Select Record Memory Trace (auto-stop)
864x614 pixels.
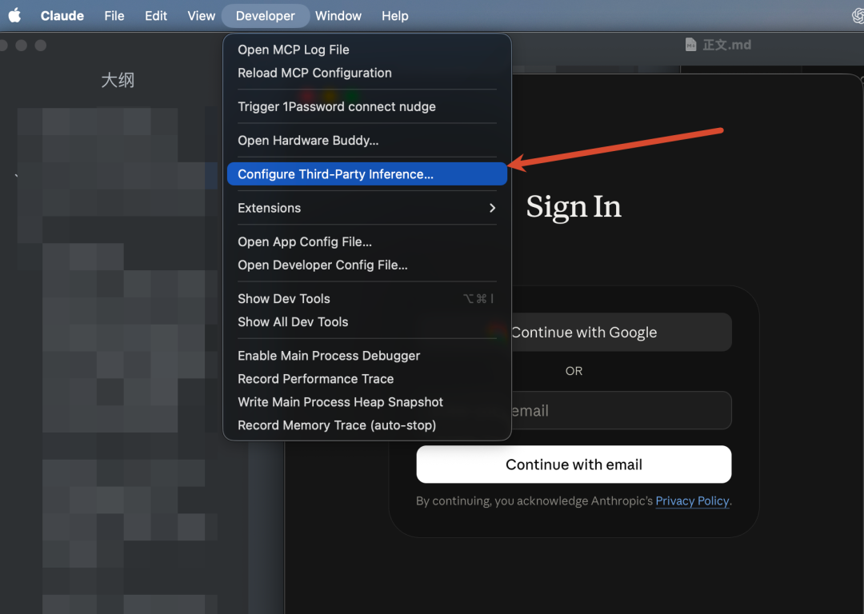[x=367, y=425]
